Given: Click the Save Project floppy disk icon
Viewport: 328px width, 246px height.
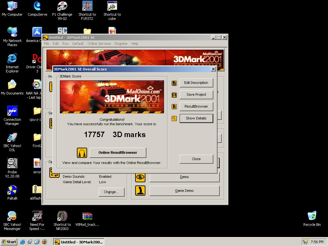Looking at the screenshot, I should pos(174,95).
